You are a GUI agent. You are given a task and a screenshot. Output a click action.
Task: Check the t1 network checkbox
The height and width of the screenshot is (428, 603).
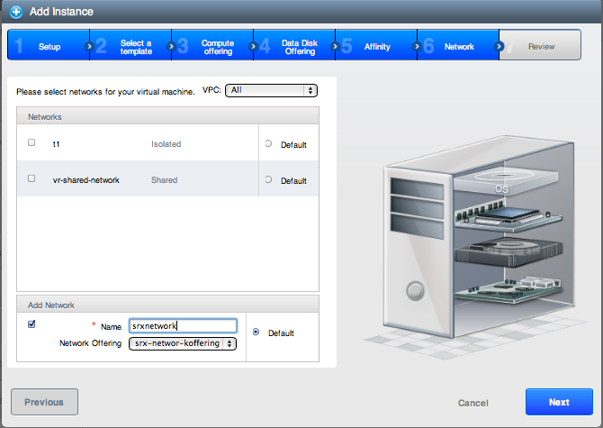31,142
